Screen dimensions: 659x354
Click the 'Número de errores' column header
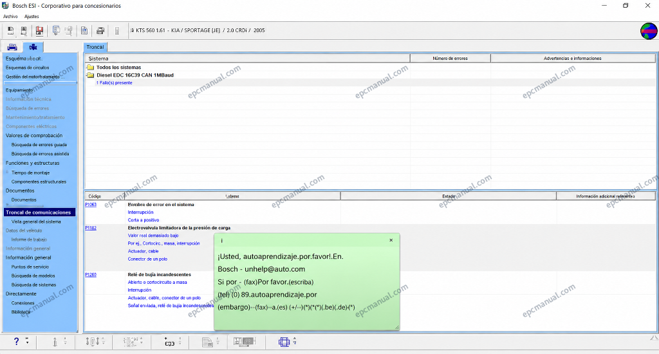450,59
